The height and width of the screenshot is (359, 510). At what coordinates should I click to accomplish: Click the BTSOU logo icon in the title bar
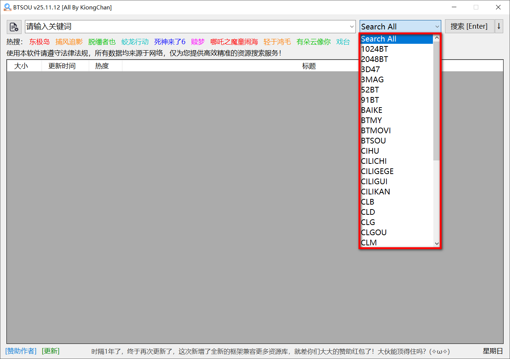7,7
